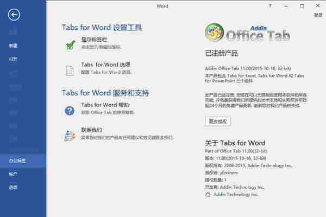Open the 办公标签 sidebar tab

click(x=17, y=161)
